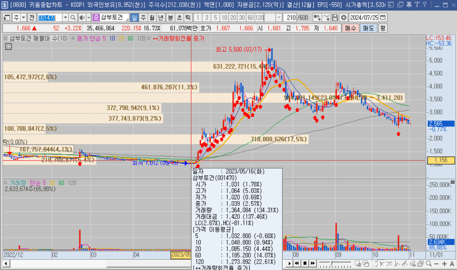
Task: Click the 평 evaluation button
Action: (383, 28)
